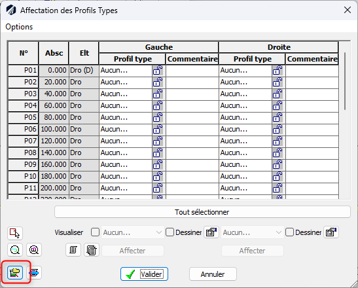Open the Options menu
Image resolution: width=358 pixels, height=288 pixels.
point(19,27)
